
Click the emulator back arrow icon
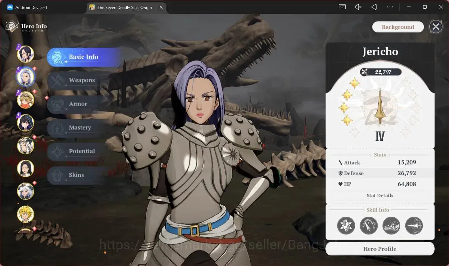click(374, 7)
